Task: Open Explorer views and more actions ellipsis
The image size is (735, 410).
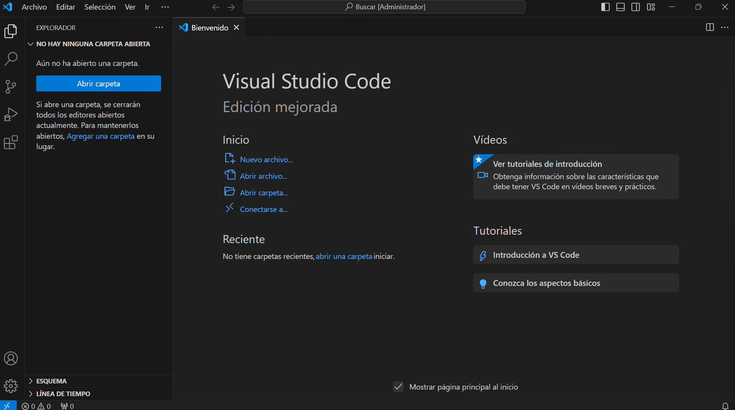Action: pos(159,27)
